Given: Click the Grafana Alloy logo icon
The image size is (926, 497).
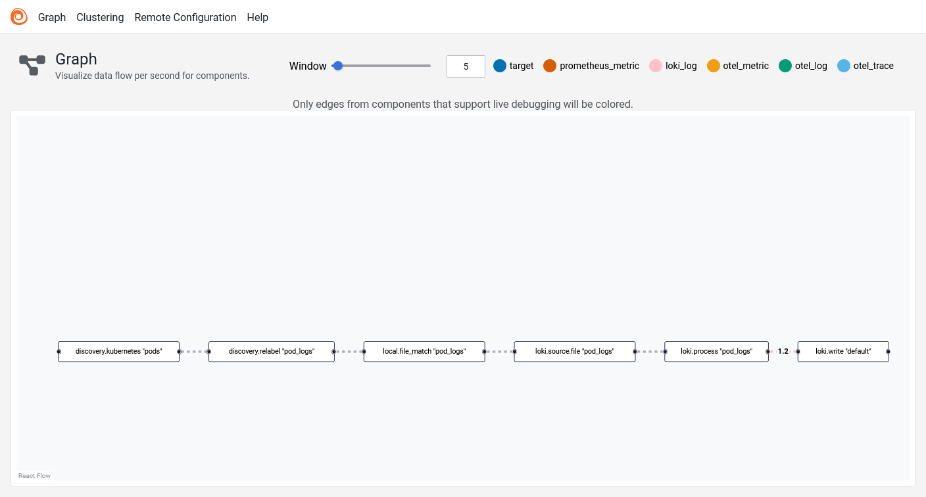Looking at the screenshot, I should click(x=19, y=17).
